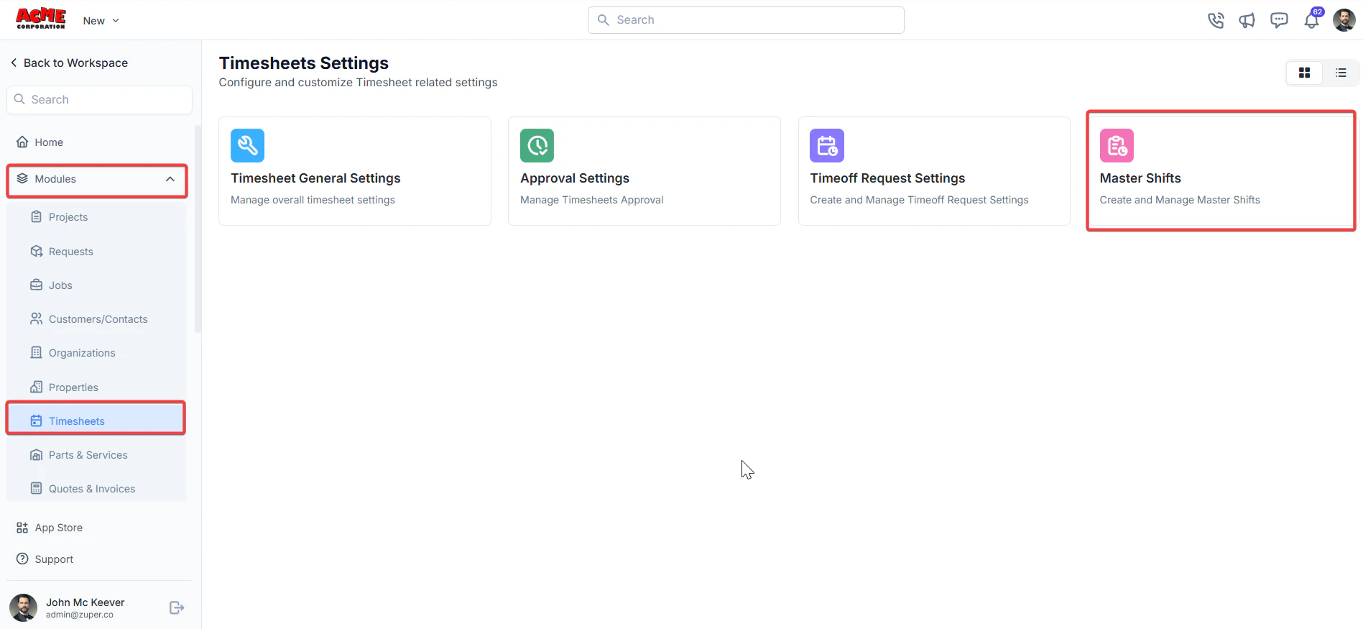
Task: Switch to list view
Action: (1341, 73)
